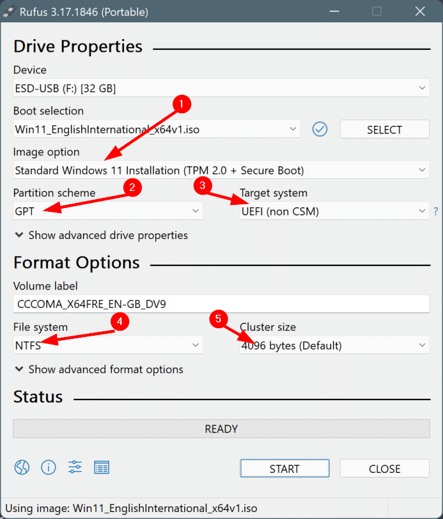This screenshot has width=443, height=519.
Task: Click the Volume label input field
Action: click(221, 304)
